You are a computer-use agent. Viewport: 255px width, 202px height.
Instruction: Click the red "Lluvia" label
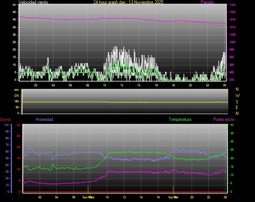(5, 119)
